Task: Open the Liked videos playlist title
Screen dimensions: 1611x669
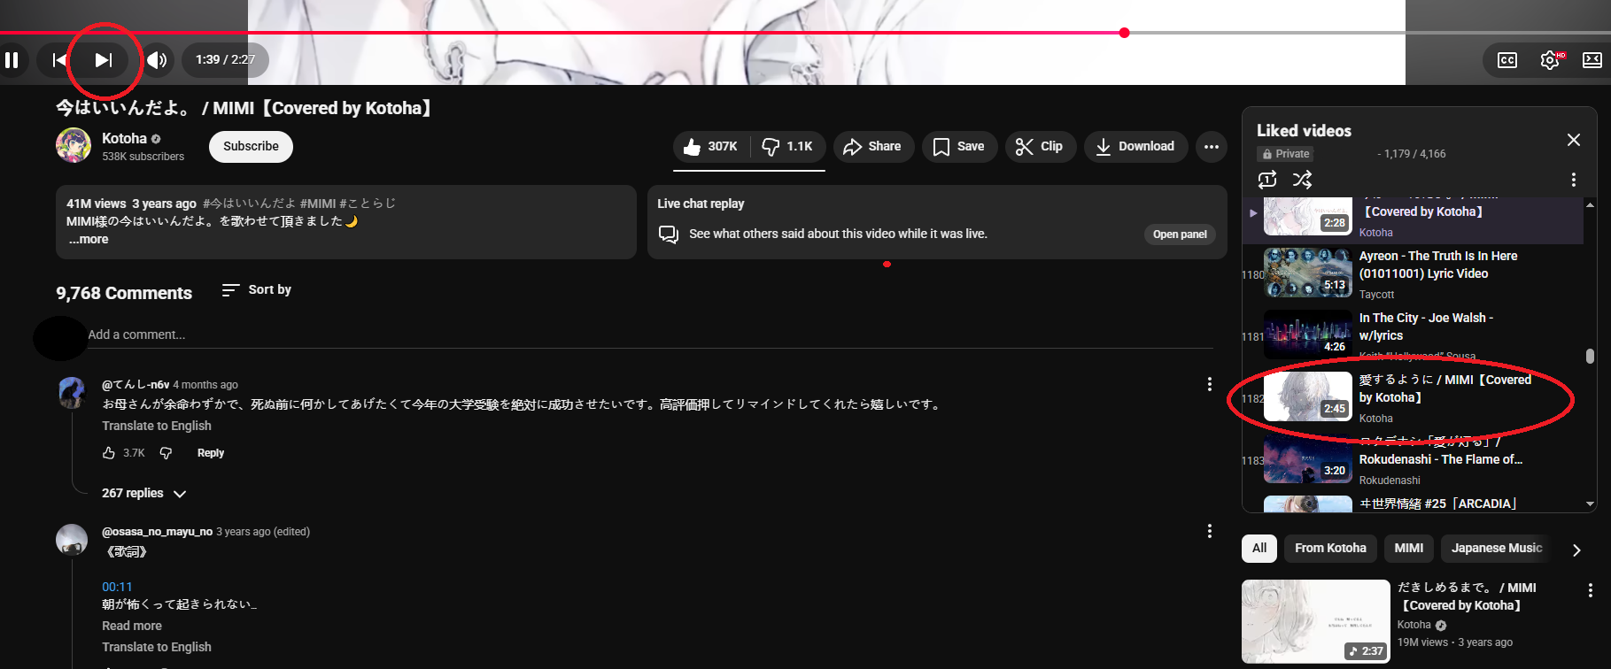Action: [1304, 131]
